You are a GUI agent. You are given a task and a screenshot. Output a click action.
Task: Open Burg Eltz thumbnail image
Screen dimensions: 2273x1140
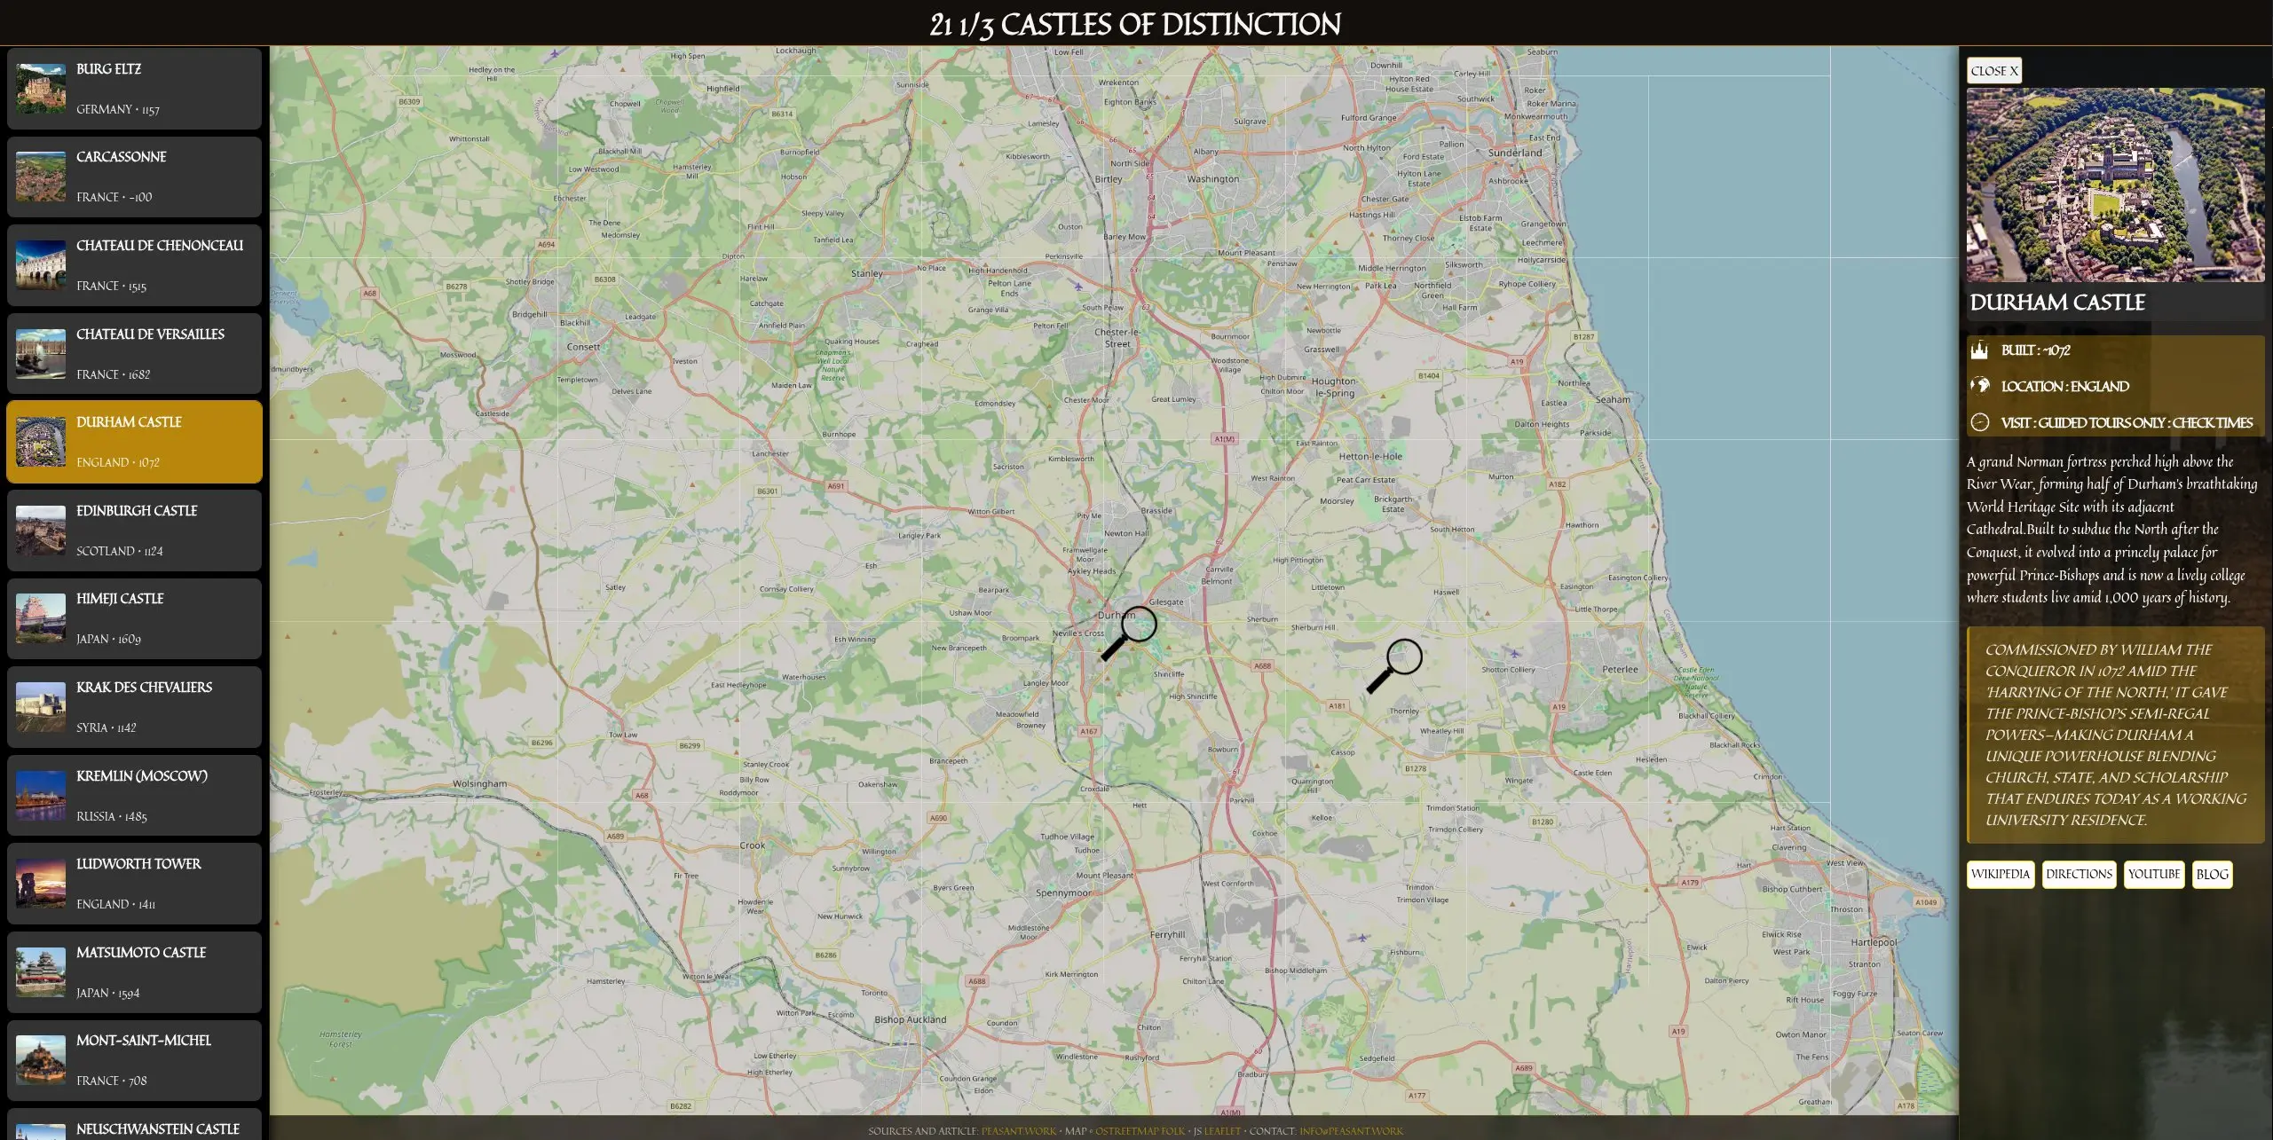(41, 89)
